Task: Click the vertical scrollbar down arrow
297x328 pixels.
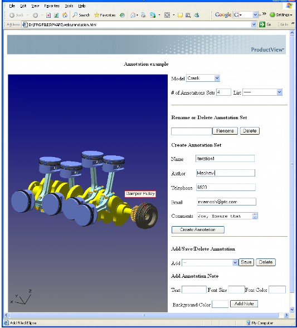Action: coord(292,309)
